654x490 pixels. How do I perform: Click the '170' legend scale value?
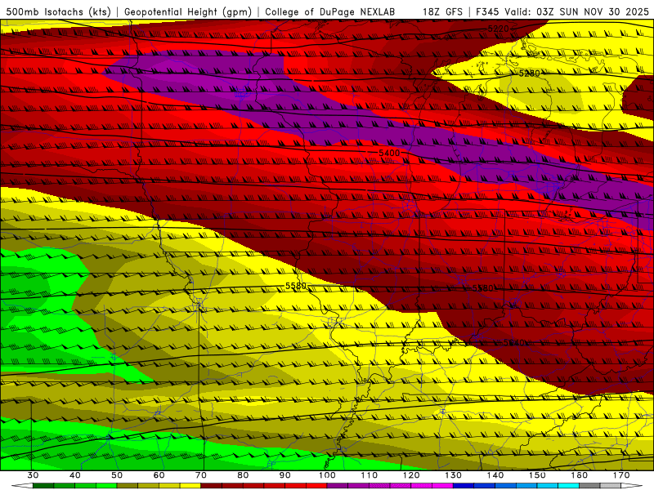[621, 475]
